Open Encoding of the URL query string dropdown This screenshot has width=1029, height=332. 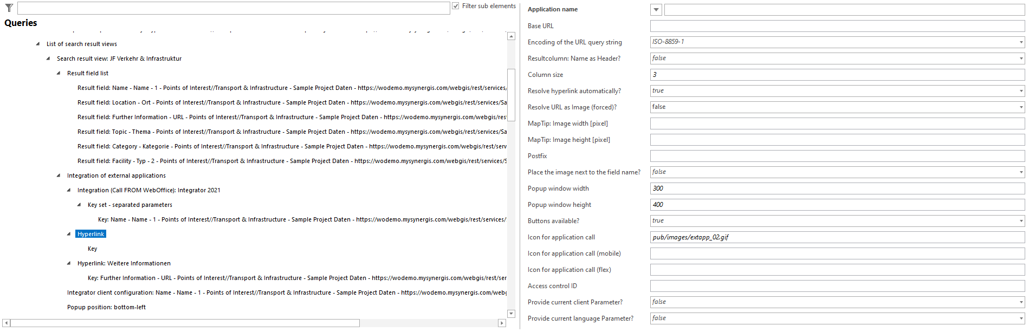tap(1020, 42)
